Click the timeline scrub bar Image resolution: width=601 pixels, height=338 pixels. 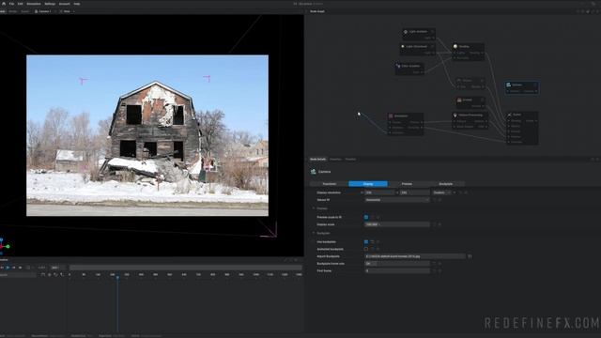[185, 268]
